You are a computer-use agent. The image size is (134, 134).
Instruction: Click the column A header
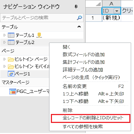[x=111, y=4]
